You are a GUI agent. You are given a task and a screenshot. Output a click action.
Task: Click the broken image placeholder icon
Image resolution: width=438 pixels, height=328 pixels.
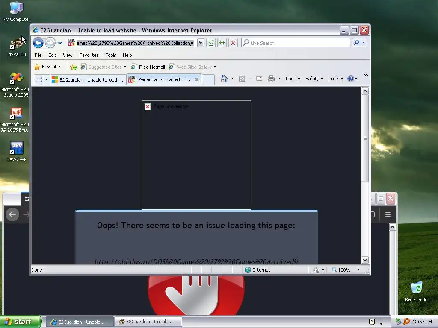pos(148,106)
